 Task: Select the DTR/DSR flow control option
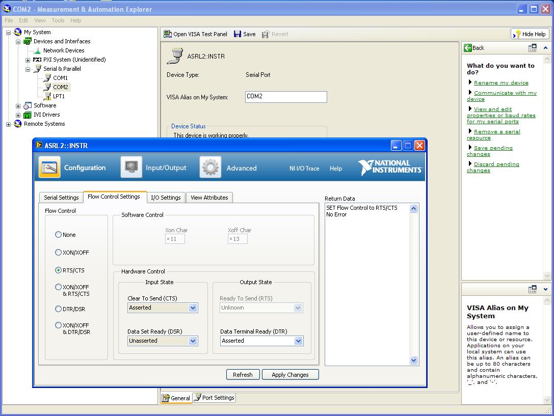58,309
